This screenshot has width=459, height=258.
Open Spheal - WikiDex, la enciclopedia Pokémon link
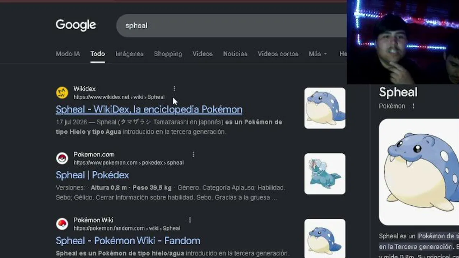click(149, 109)
